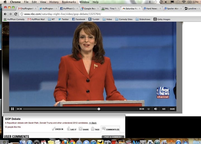Follow the << Back link
Image resolution: width=201 pixels, height=144 pixels.
point(93,123)
